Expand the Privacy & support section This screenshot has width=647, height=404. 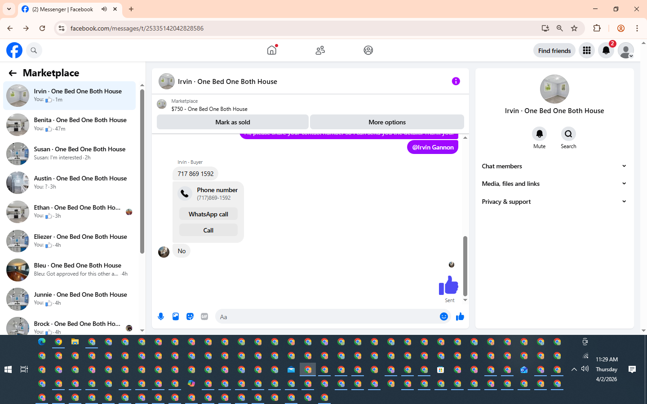click(554, 202)
